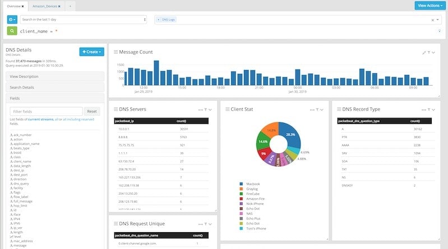Click the 'all including reserved' fields link
Image resolution: width=448 pixels, height=249 pixels.
[x=78, y=119]
